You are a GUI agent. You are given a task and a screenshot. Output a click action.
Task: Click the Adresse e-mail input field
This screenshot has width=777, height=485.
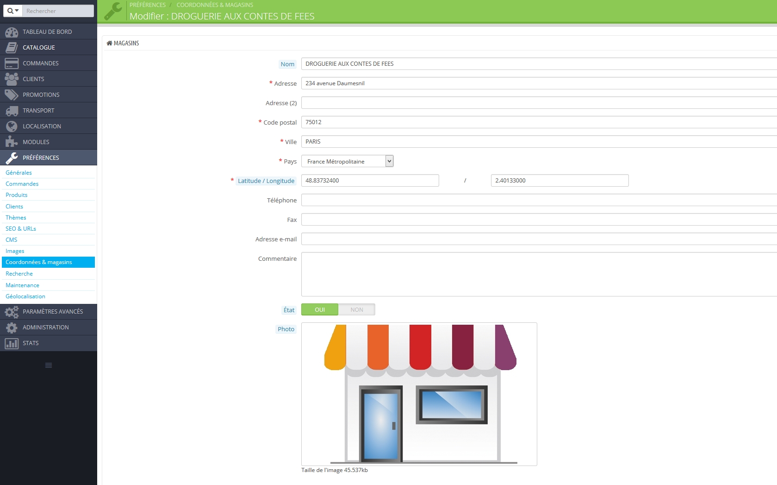click(539, 239)
